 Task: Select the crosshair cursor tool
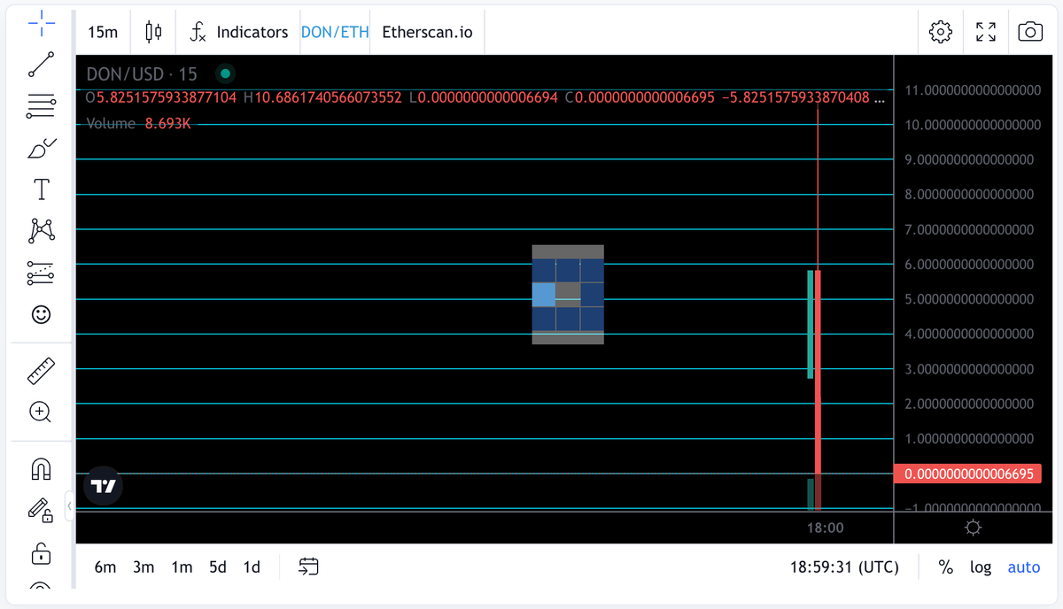pyautogui.click(x=41, y=24)
